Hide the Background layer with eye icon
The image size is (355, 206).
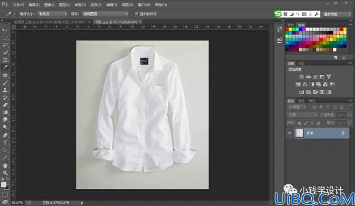point(290,133)
